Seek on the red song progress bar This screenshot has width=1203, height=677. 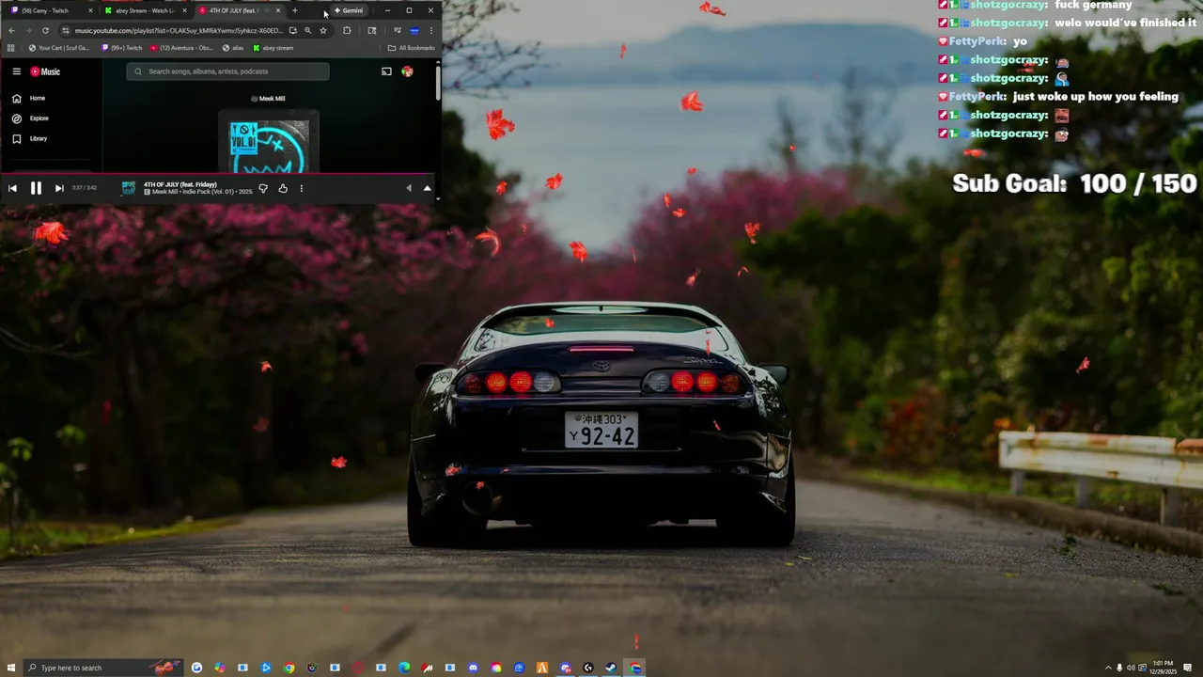click(216, 174)
